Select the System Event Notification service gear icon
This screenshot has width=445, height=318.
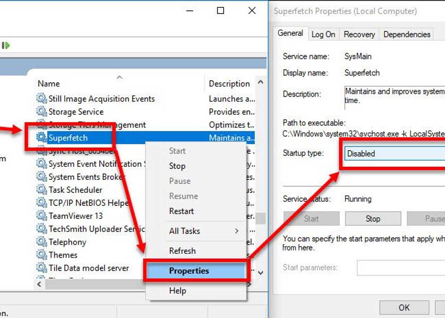point(42,164)
